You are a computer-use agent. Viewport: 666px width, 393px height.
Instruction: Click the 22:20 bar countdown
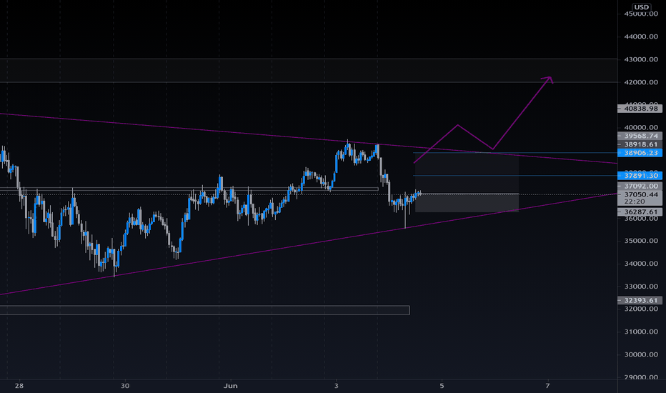(x=635, y=202)
